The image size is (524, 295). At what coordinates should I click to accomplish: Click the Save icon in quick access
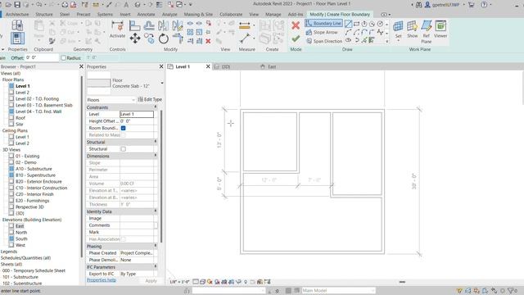[17, 5]
